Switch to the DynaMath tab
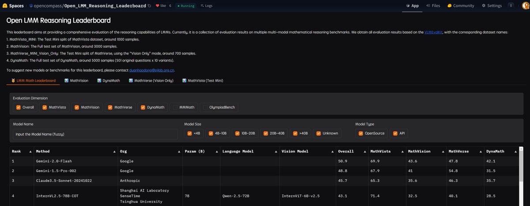530x206 pixels. (x=108, y=81)
